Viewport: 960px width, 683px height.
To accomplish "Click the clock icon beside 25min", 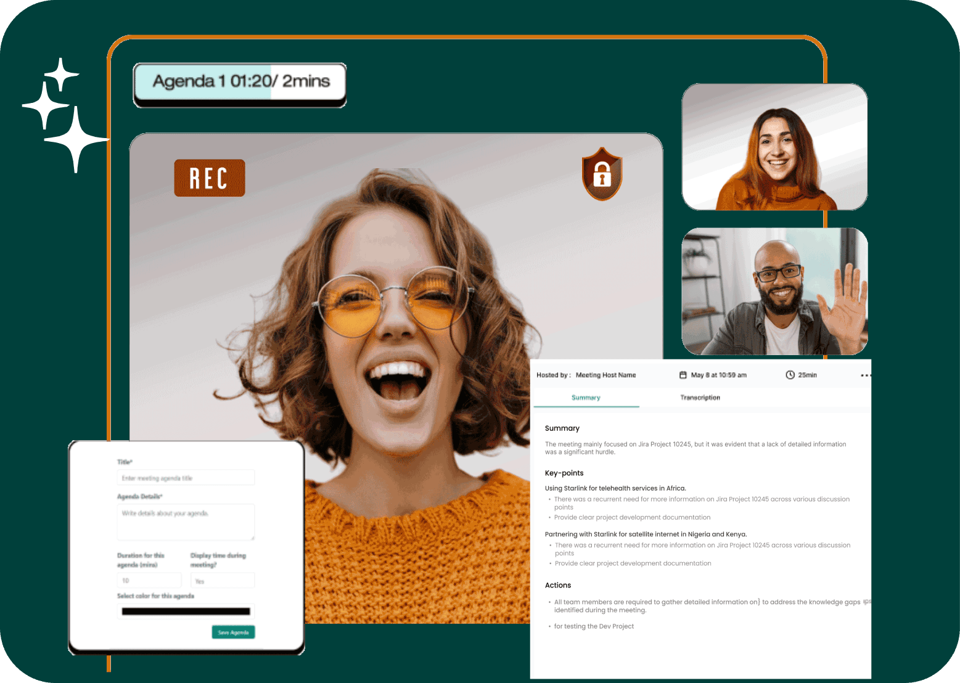I will click(790, 375).
